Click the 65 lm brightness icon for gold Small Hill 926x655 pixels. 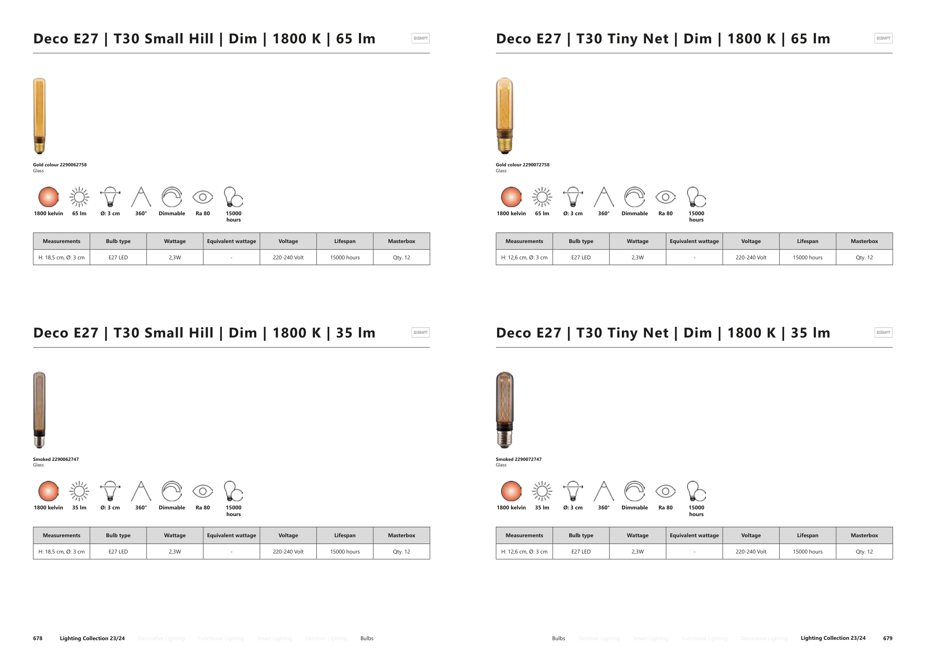(79, 197)
